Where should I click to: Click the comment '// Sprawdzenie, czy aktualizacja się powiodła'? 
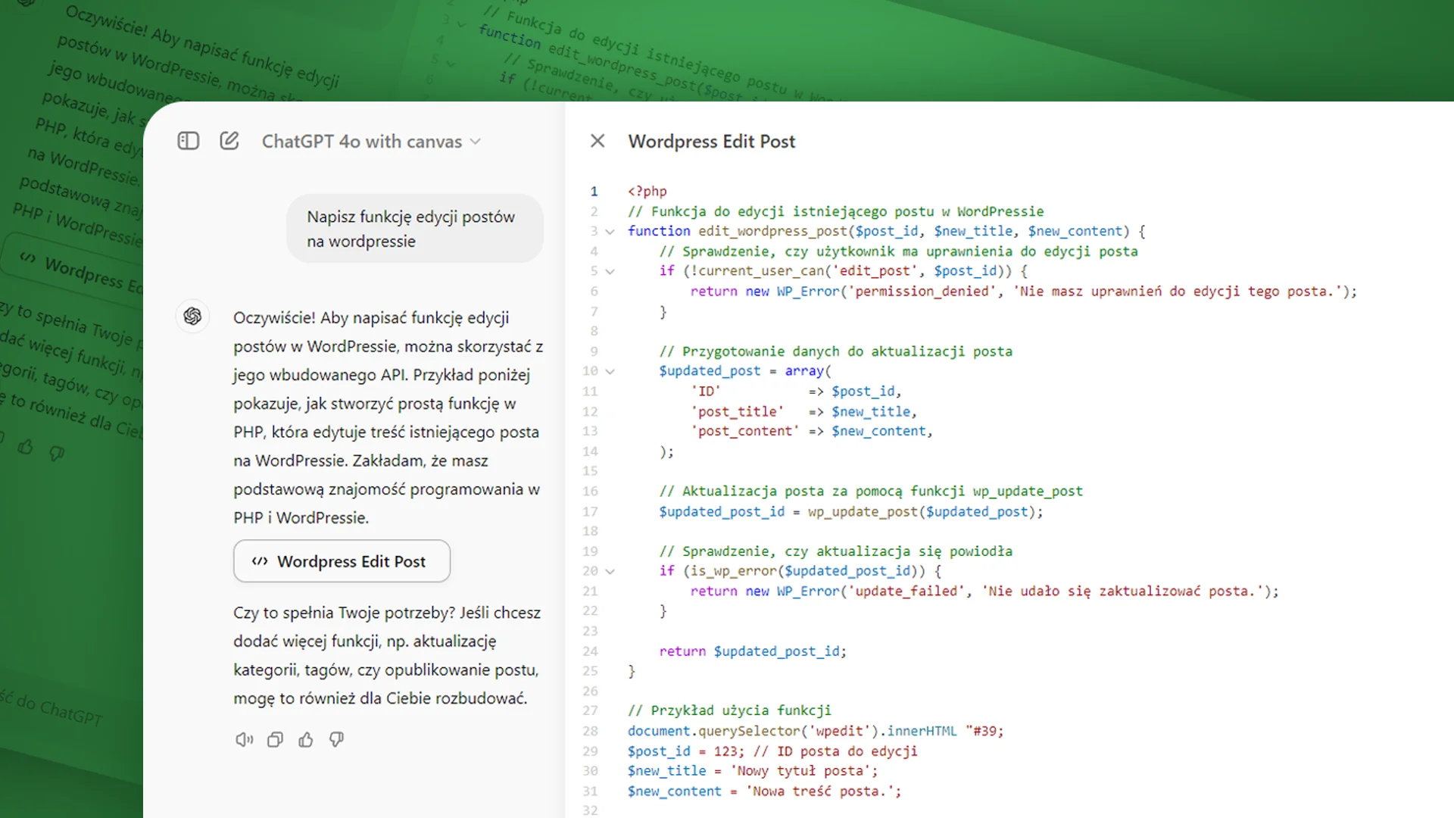(x=835, y=551)
